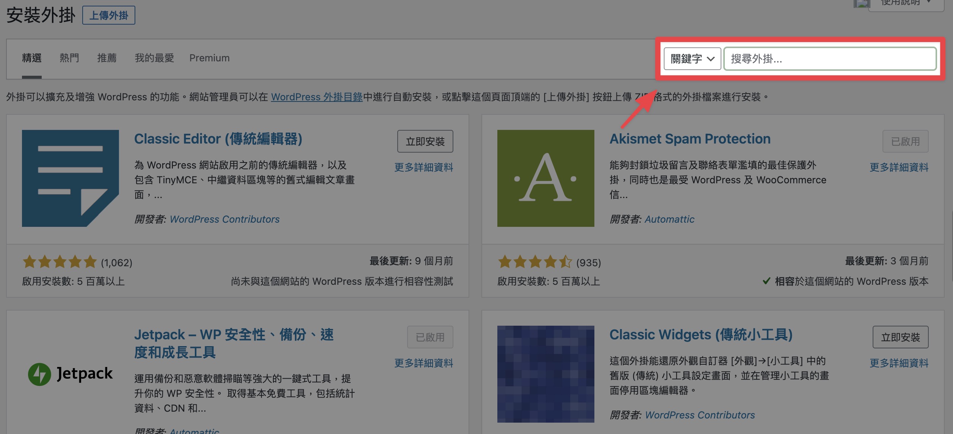The width and height of the screenshot is (953, 434).
Task: Open the Jetpack – WP 安全性 title link
Action: [x=234, y=343]
